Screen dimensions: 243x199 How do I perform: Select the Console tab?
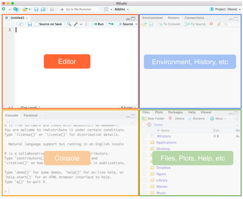point(12,115)
